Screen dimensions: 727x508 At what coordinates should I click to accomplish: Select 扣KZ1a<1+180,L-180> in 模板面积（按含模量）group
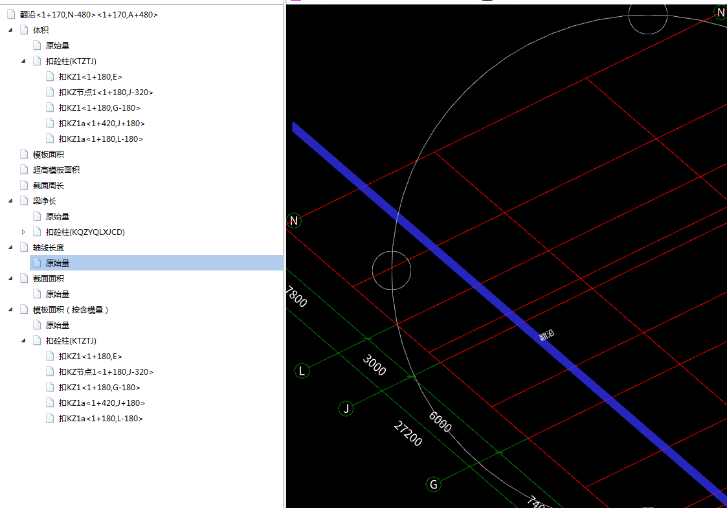[100, 419]
